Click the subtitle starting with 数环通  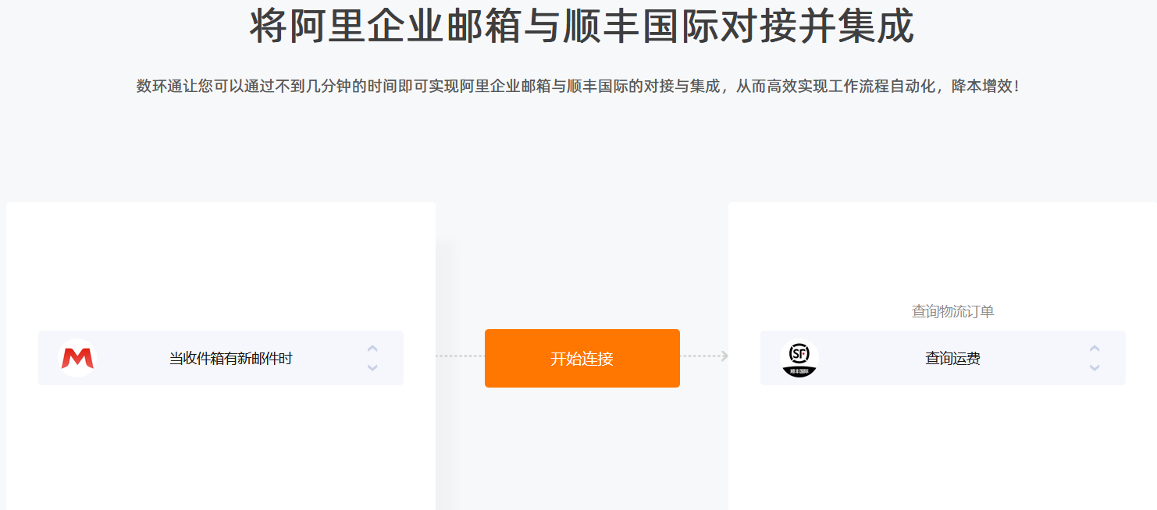[x=578, y=87]
